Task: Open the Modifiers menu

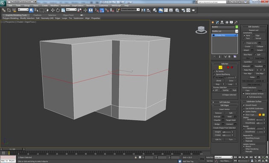Action: click(55, 6)
